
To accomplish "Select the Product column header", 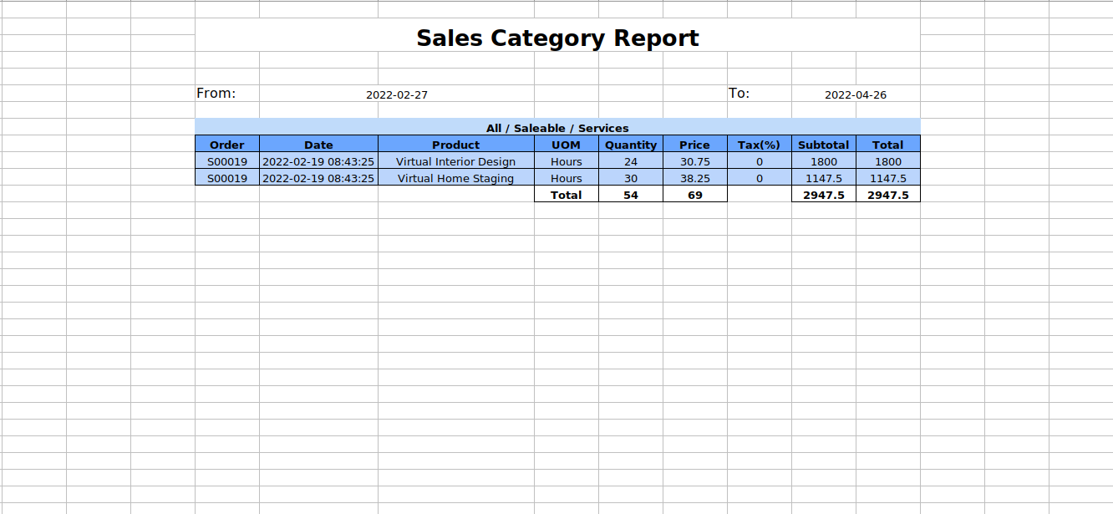I will pos(455,145).
